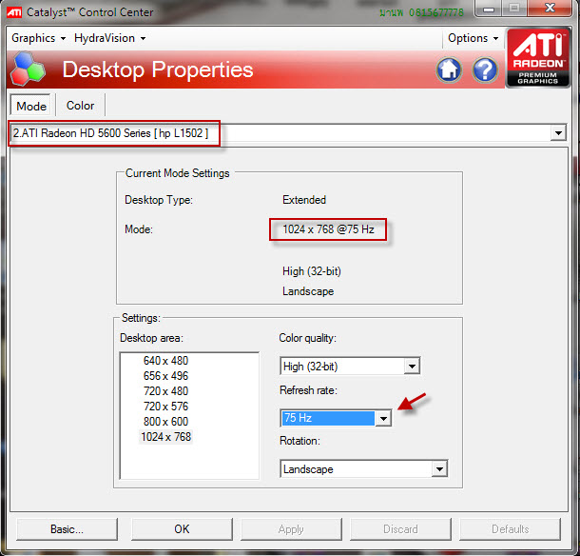Minimize the Catalyst Control Center window
The width and height of the screenshot is (580, 556).
489,9
